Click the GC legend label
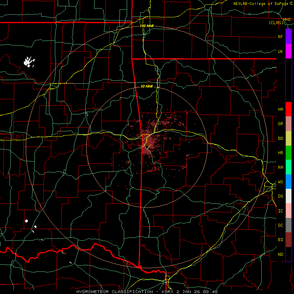Screen dimensions: 294x294 [280, 225]
